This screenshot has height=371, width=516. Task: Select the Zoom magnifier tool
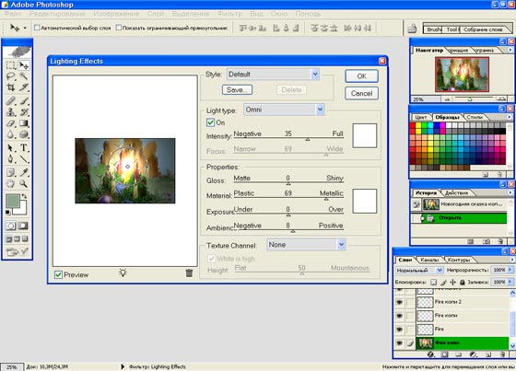coord(24,183)
